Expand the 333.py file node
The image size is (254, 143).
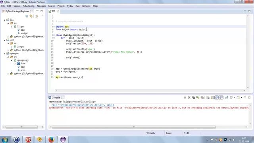pos(12,47)
